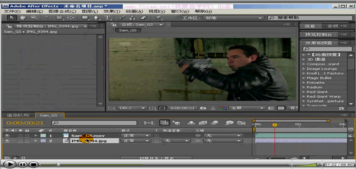This screenshot has width=356, height=169.
Task: Toggle the draft 3D icon in timeline
Action: tap(176, 123)
